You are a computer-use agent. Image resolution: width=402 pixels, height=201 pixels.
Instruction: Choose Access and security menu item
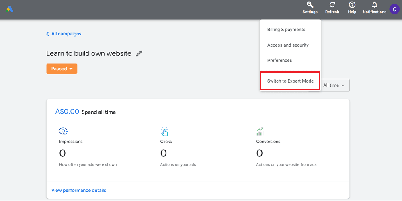288,45
